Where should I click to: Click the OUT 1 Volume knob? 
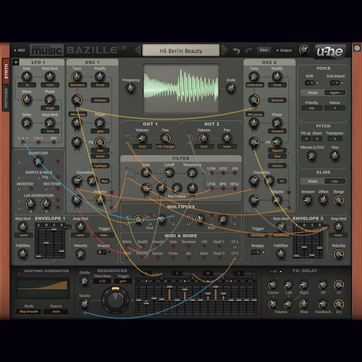coord(142,138)
